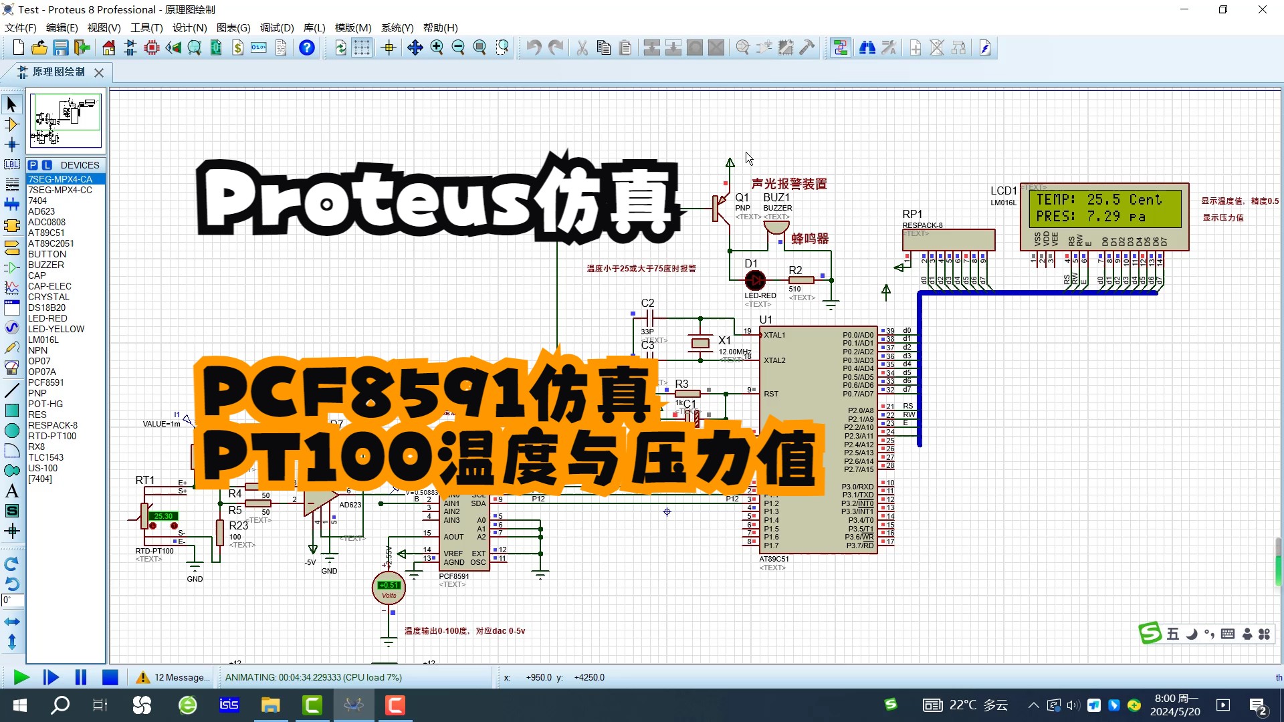Image resolution: width=1284 pixels, height=722 pixels.
Task: Stop the simulation
Action: coord(110,677)
